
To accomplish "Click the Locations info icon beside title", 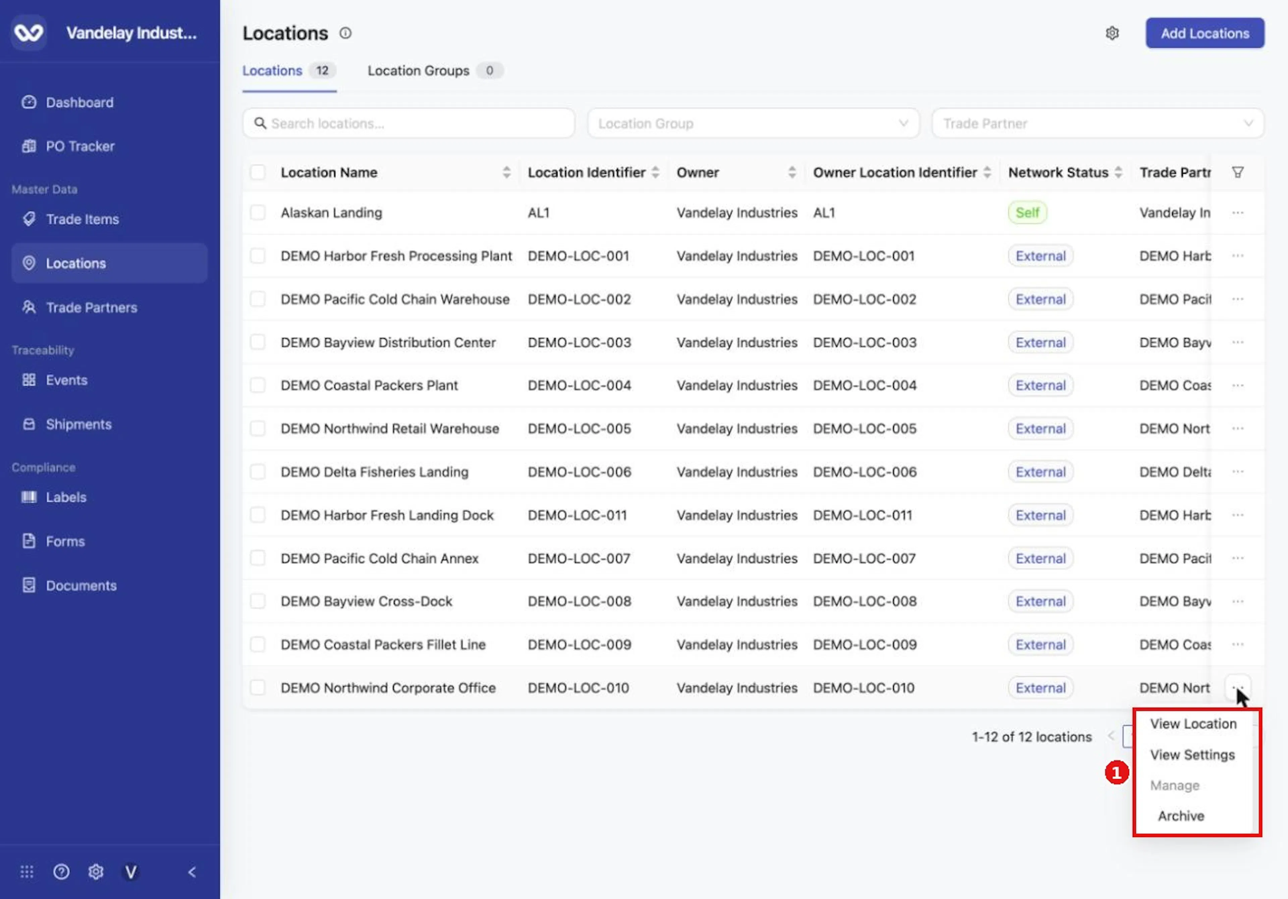I will [345, 34].
